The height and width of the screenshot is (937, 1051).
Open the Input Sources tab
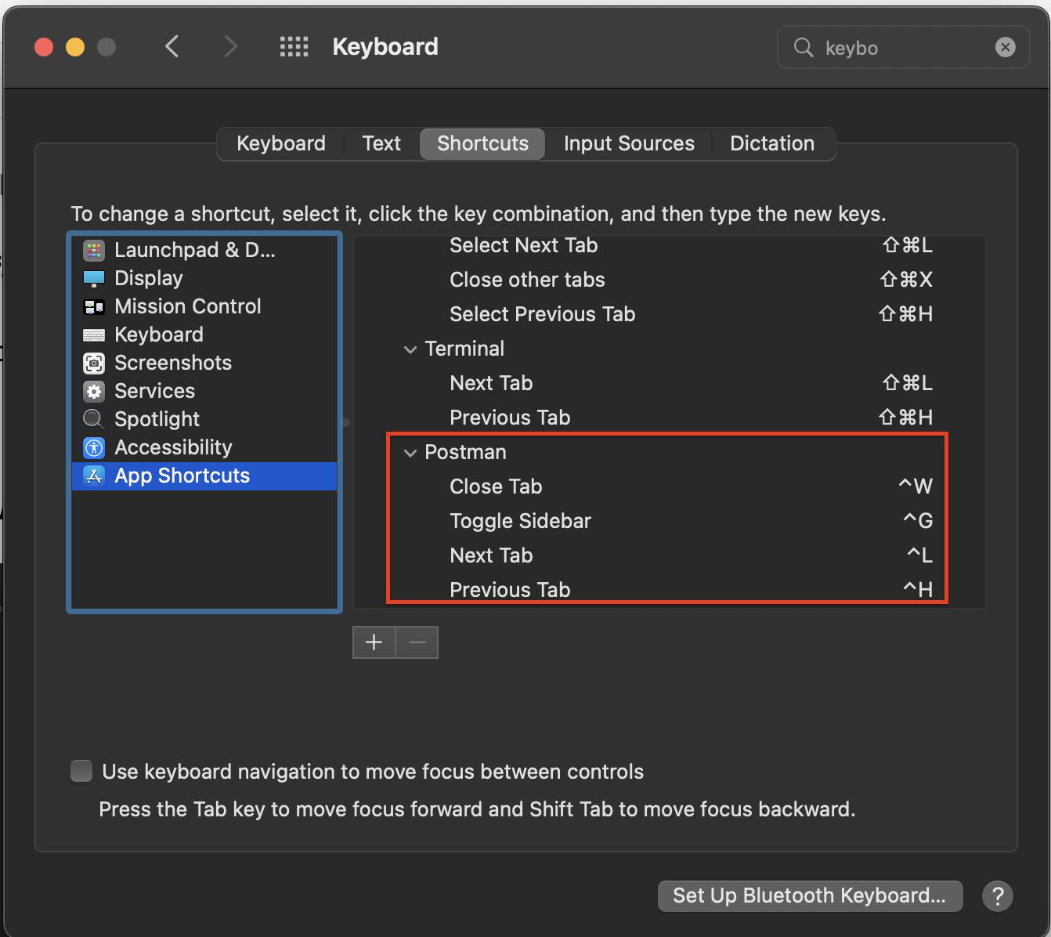click(x=629, y=144)
